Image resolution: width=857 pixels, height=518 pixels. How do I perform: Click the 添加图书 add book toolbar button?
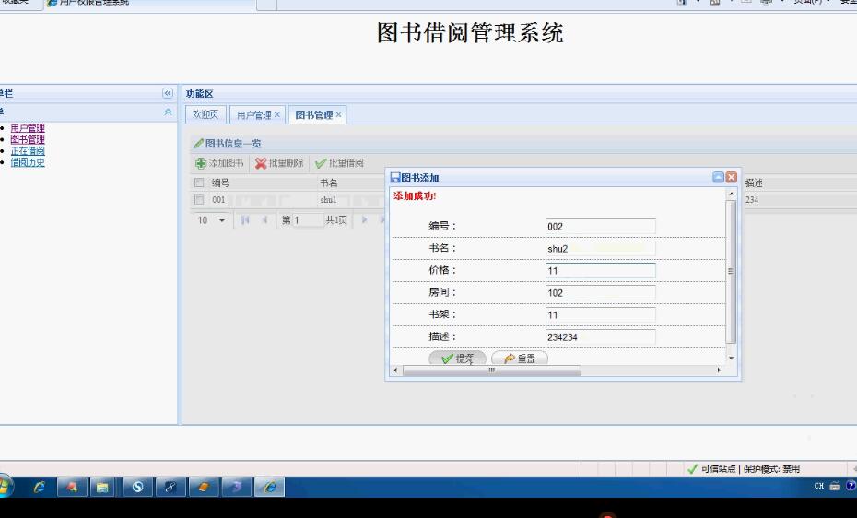pos(219,163)
